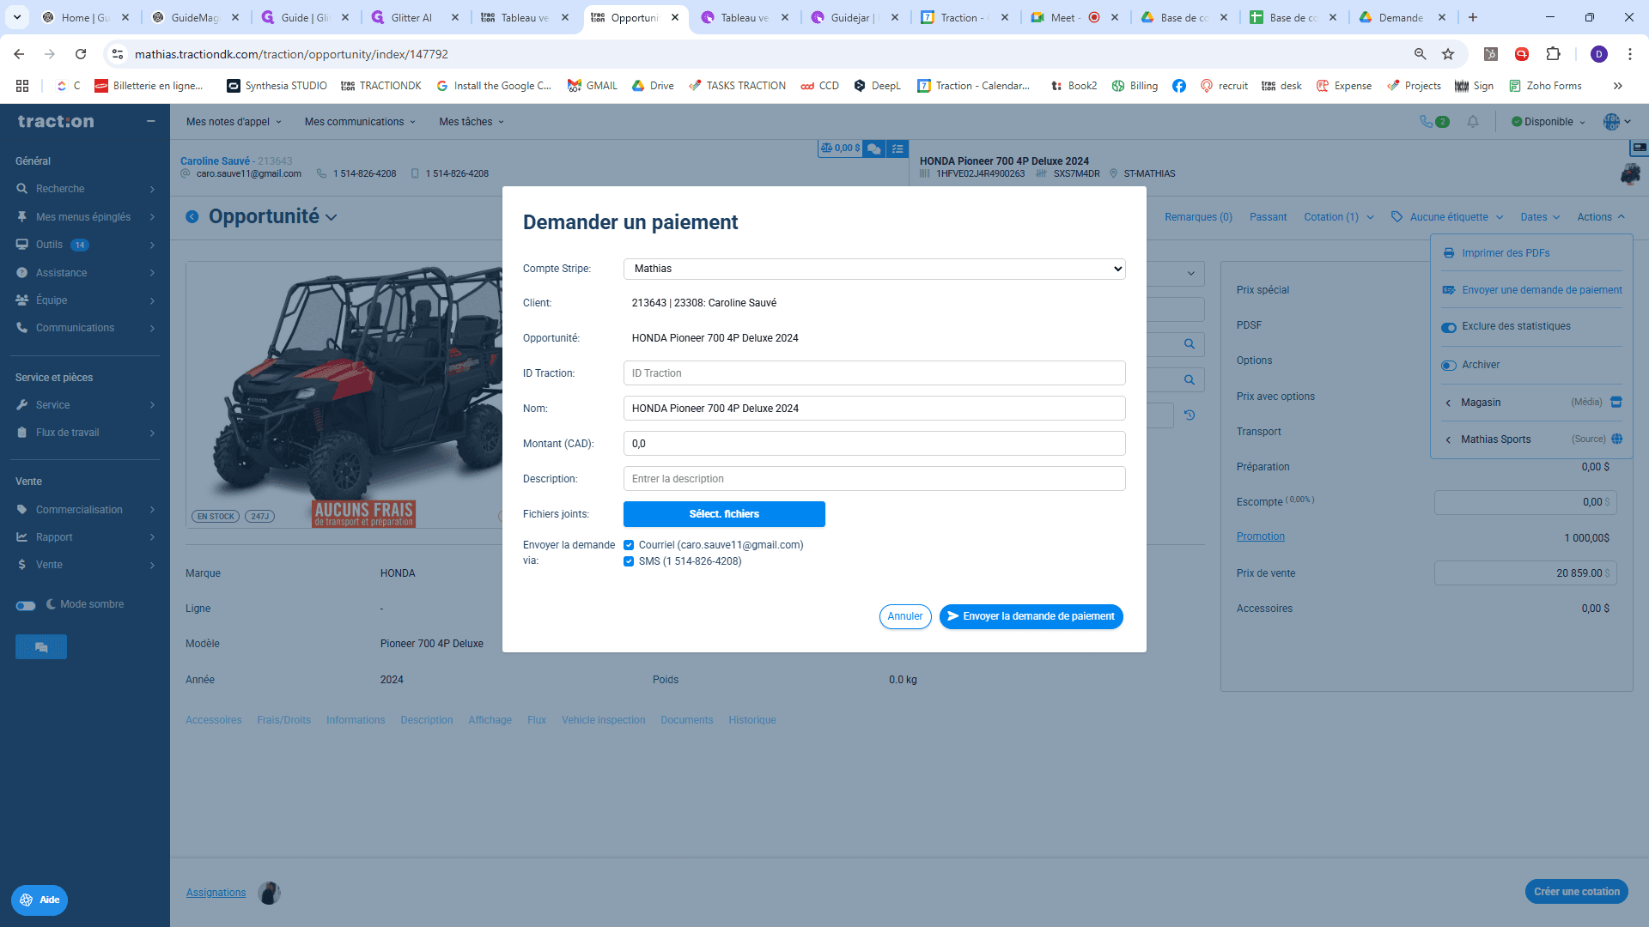Collapse the traction sidebar
Viewport: 1649px width, 927px height.
150,121
